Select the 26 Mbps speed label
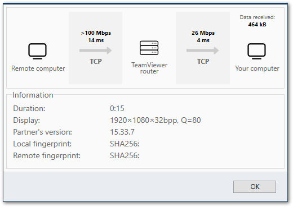 pos(203,33)
